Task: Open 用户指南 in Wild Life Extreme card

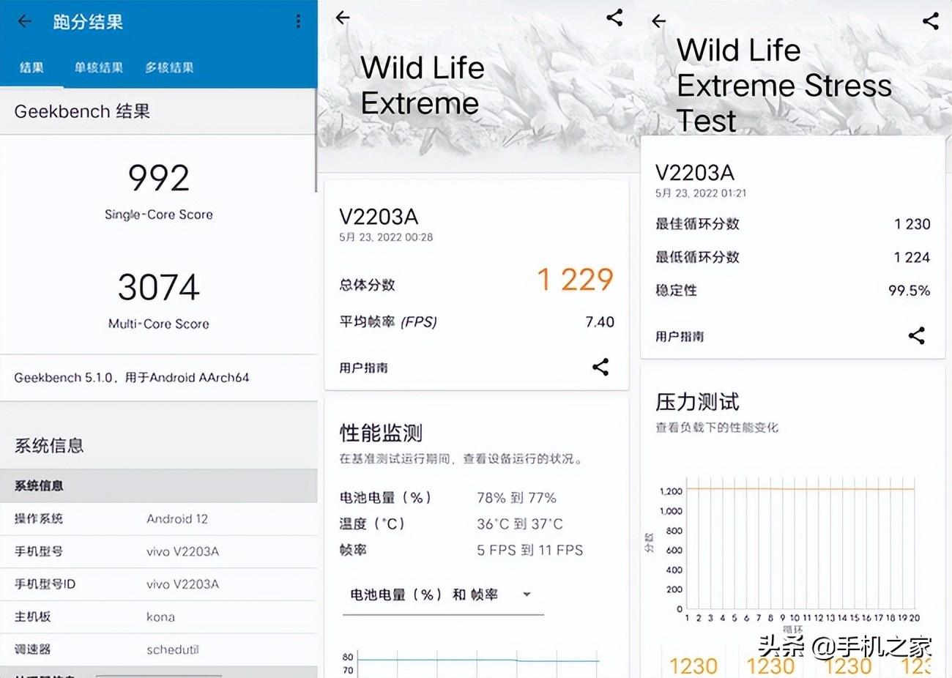Action: pos(363,368)
